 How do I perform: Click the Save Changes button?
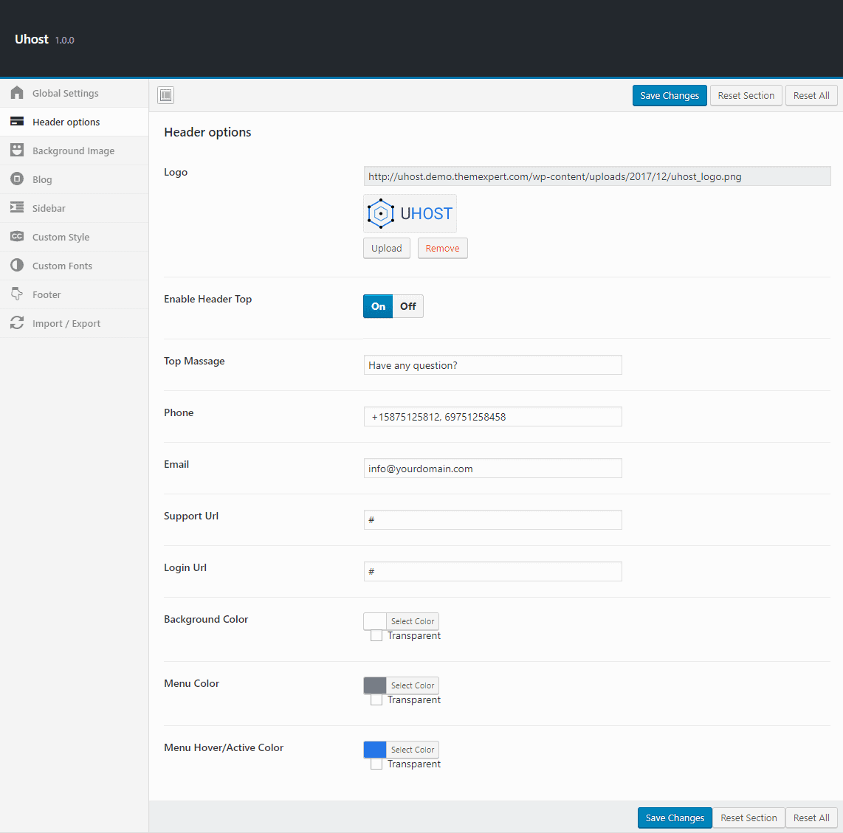click(669, 94)
